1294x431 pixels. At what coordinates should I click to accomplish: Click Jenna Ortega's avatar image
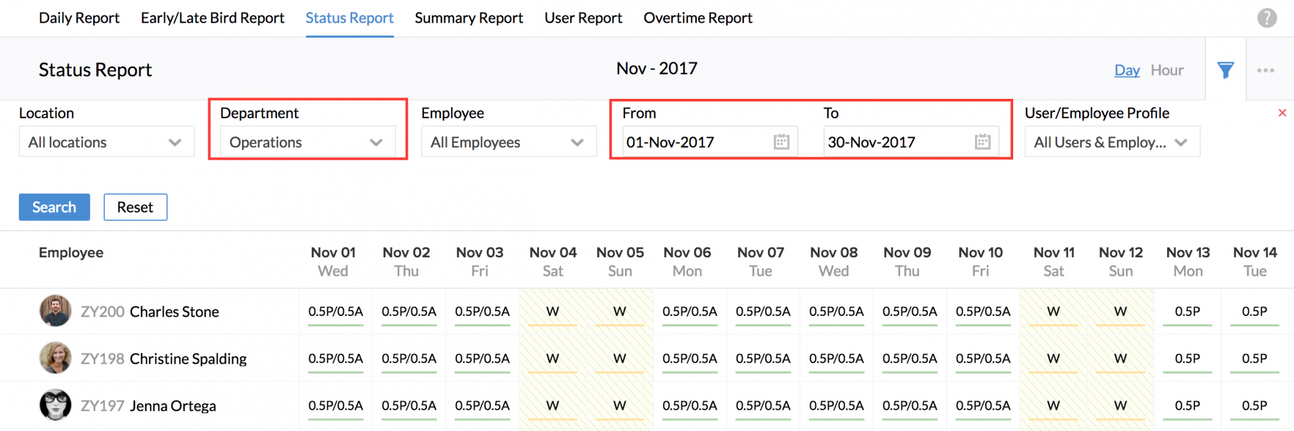tap(55, 405)
